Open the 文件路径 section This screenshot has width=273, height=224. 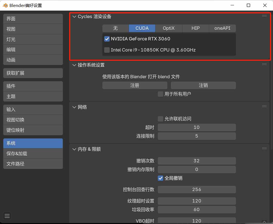pos(33,164)
